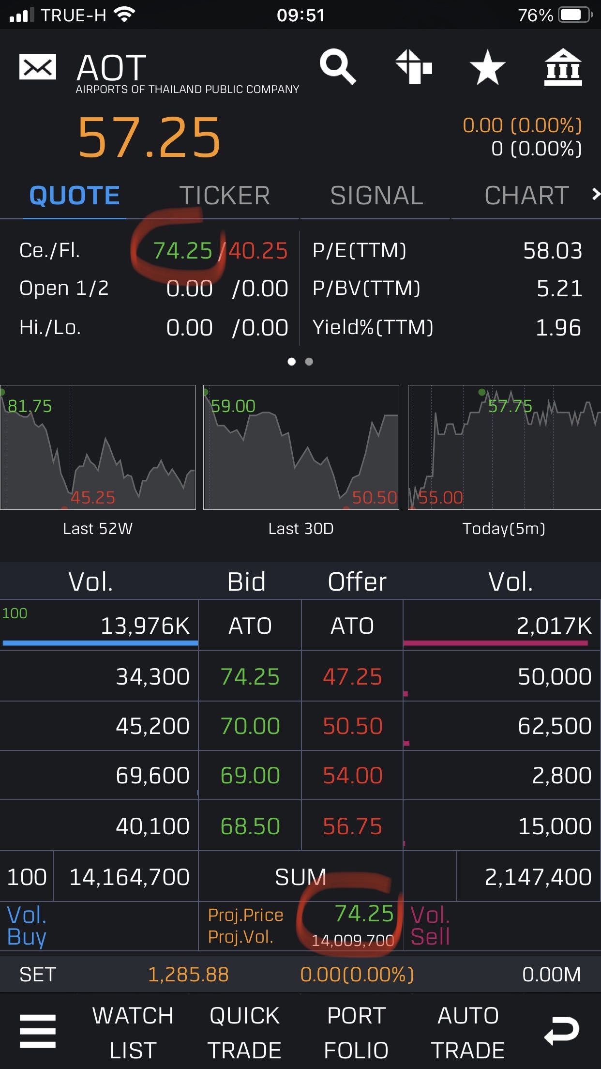
Task: Tap the AOT stock symbol title
Action: (111, 67)
